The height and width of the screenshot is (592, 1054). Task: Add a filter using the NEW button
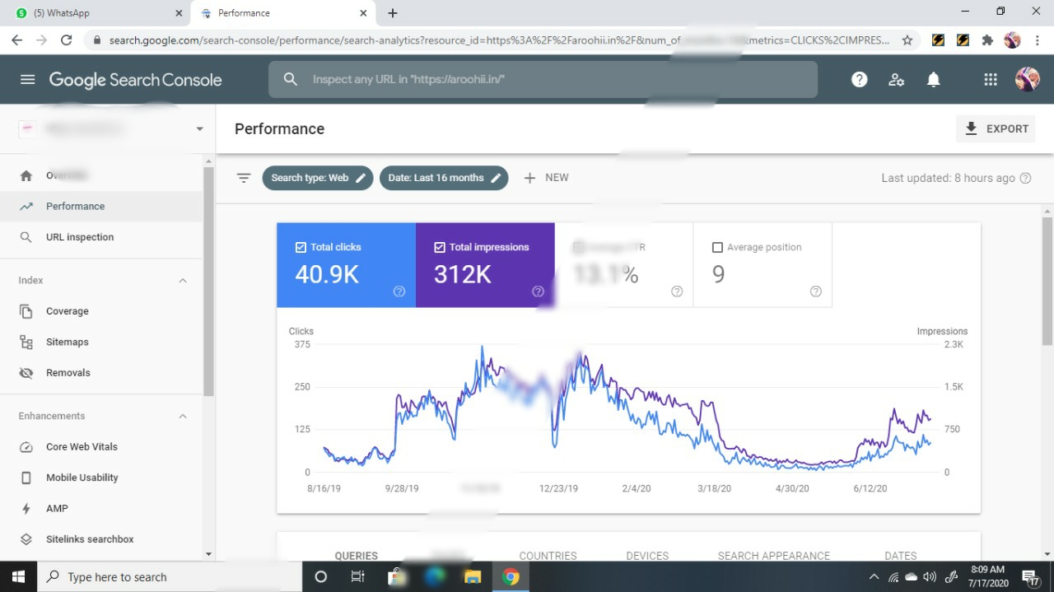[546, 177]
